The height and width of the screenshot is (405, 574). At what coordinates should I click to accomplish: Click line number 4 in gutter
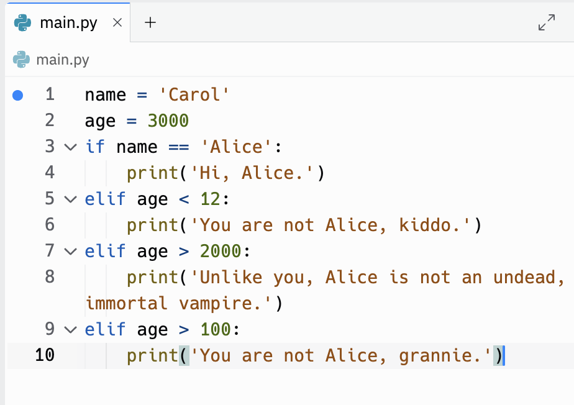(50, 173)
